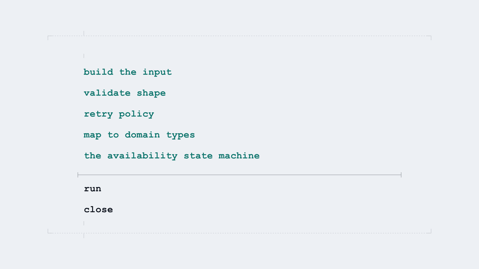The image size is (479, 269).
Task: Click the top dotted border line
Action: (x=239, y=36)
